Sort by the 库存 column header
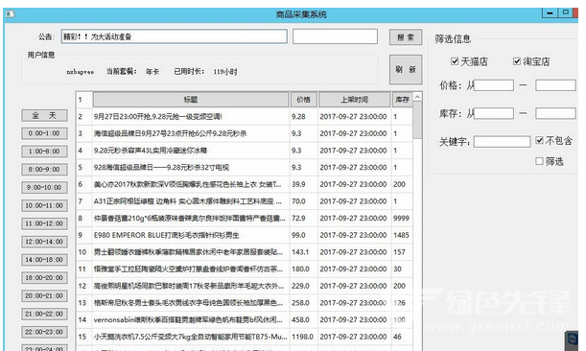This screenshot has height=351, width=586. 402,100
